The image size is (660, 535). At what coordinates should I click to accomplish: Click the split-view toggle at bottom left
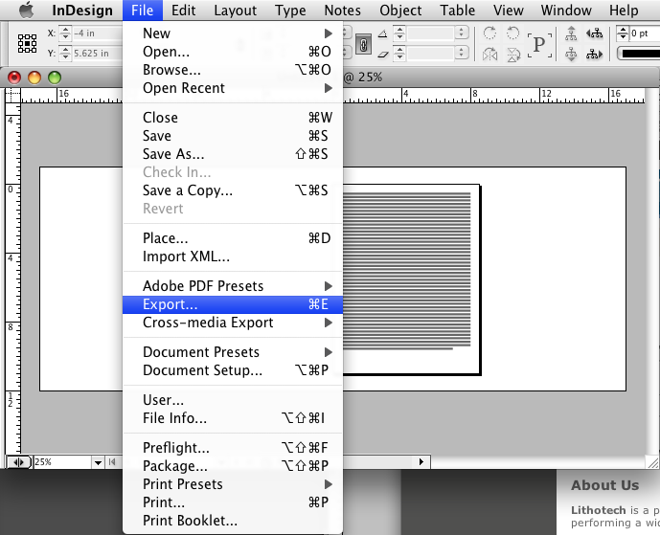(x=18, y=462)
